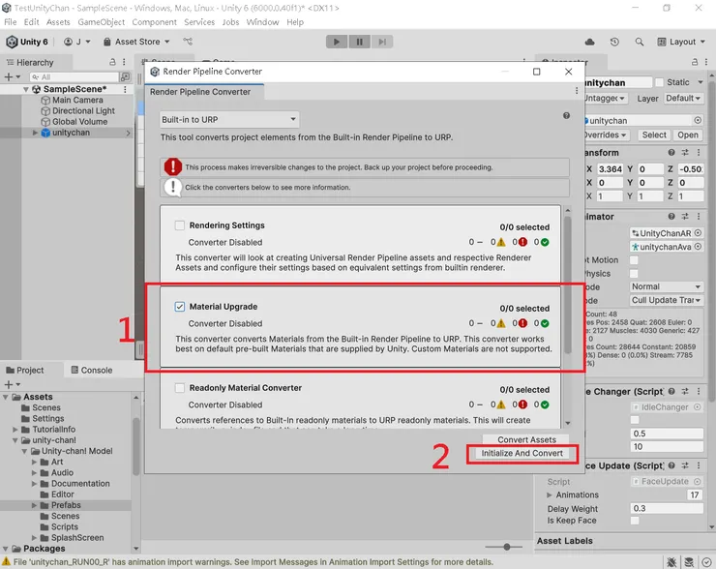
Task: Click the prefab Select button
Action: click(x=654, y=135)
